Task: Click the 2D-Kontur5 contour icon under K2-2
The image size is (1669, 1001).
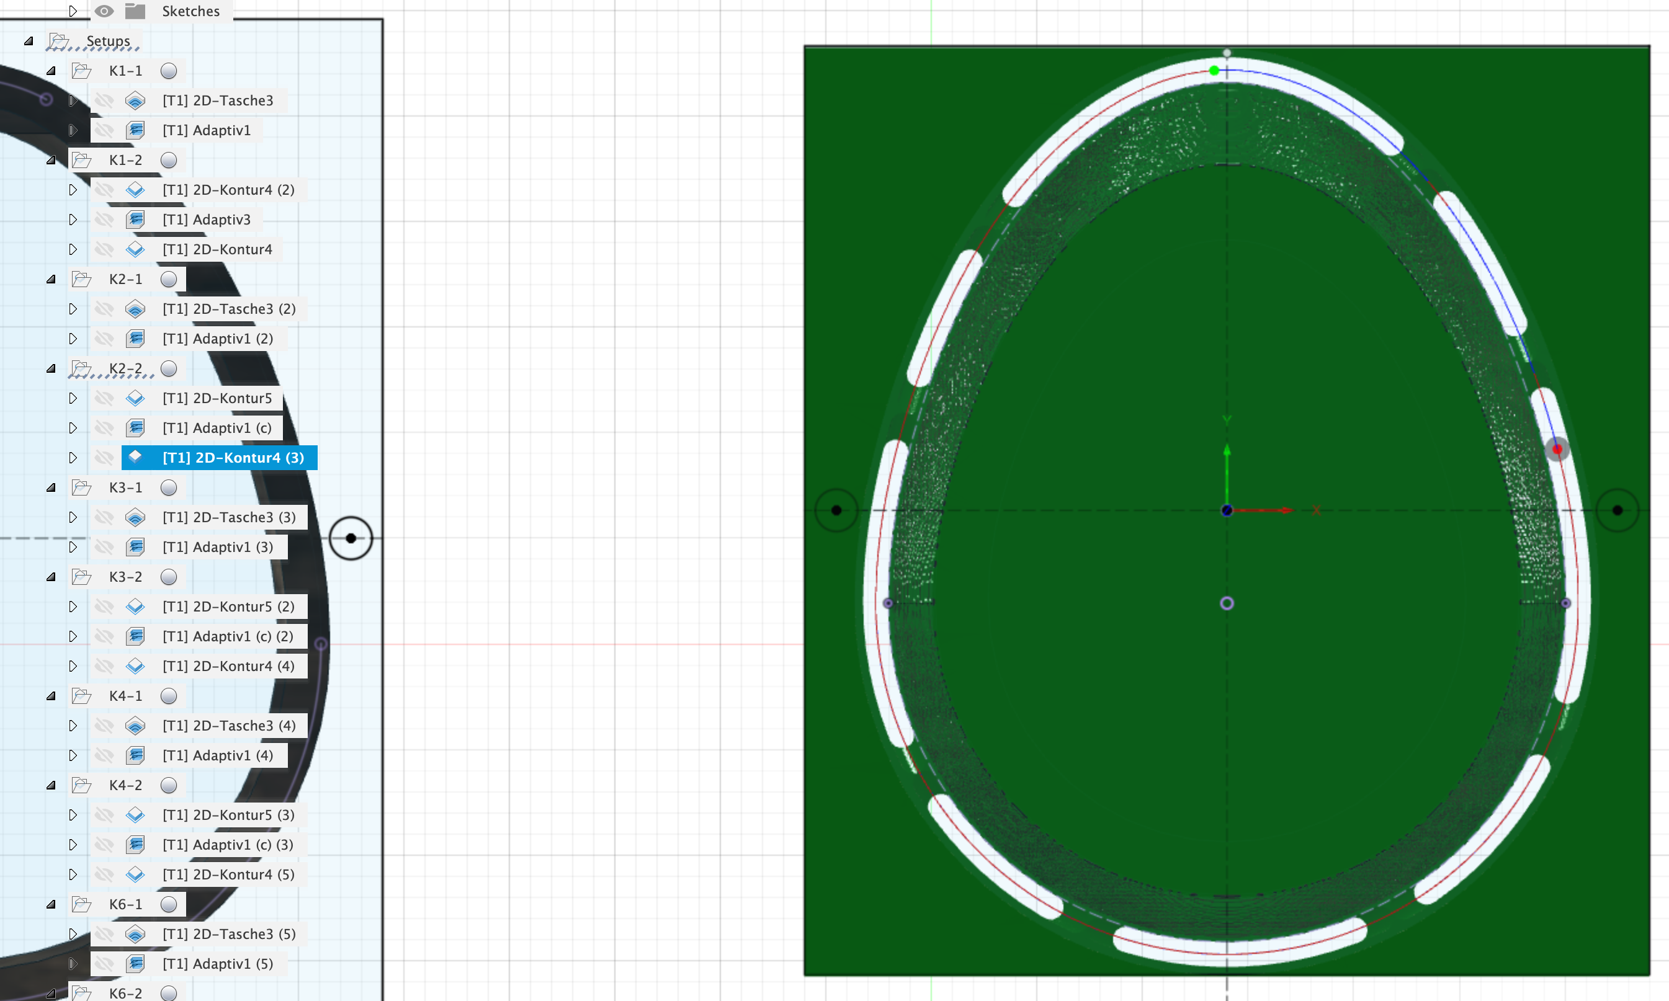Action: [x=135, y=398]
